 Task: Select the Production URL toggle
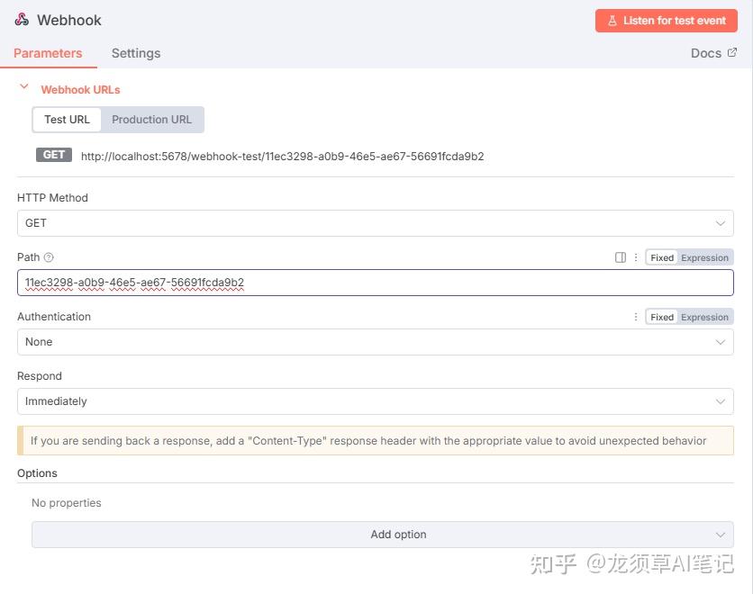coord(151,119)
